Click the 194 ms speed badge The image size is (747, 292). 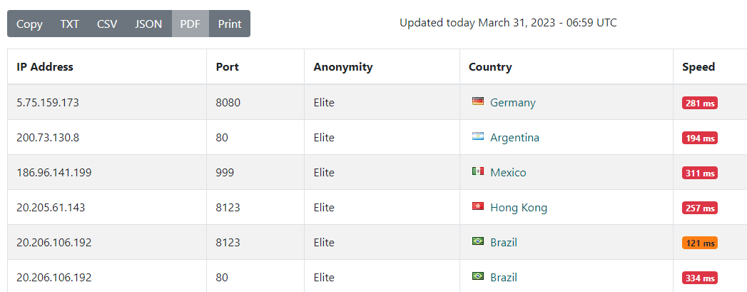[699, 138]
